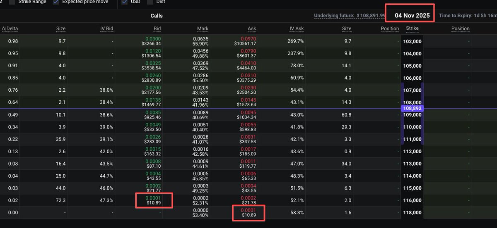
Task: Select the 111,000 strike row
Action: (412, 139)
